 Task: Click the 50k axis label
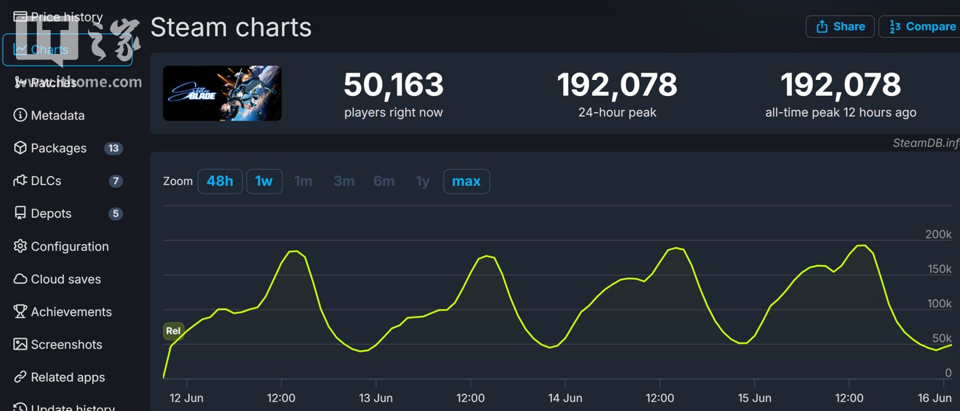pos(942,338)
